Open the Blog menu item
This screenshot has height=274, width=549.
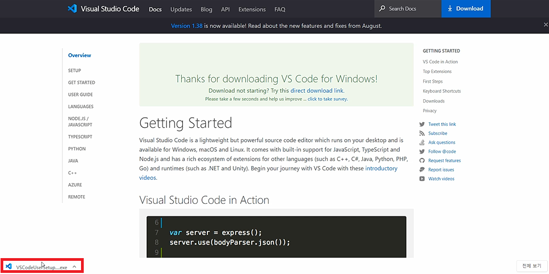tap(206, 9)
